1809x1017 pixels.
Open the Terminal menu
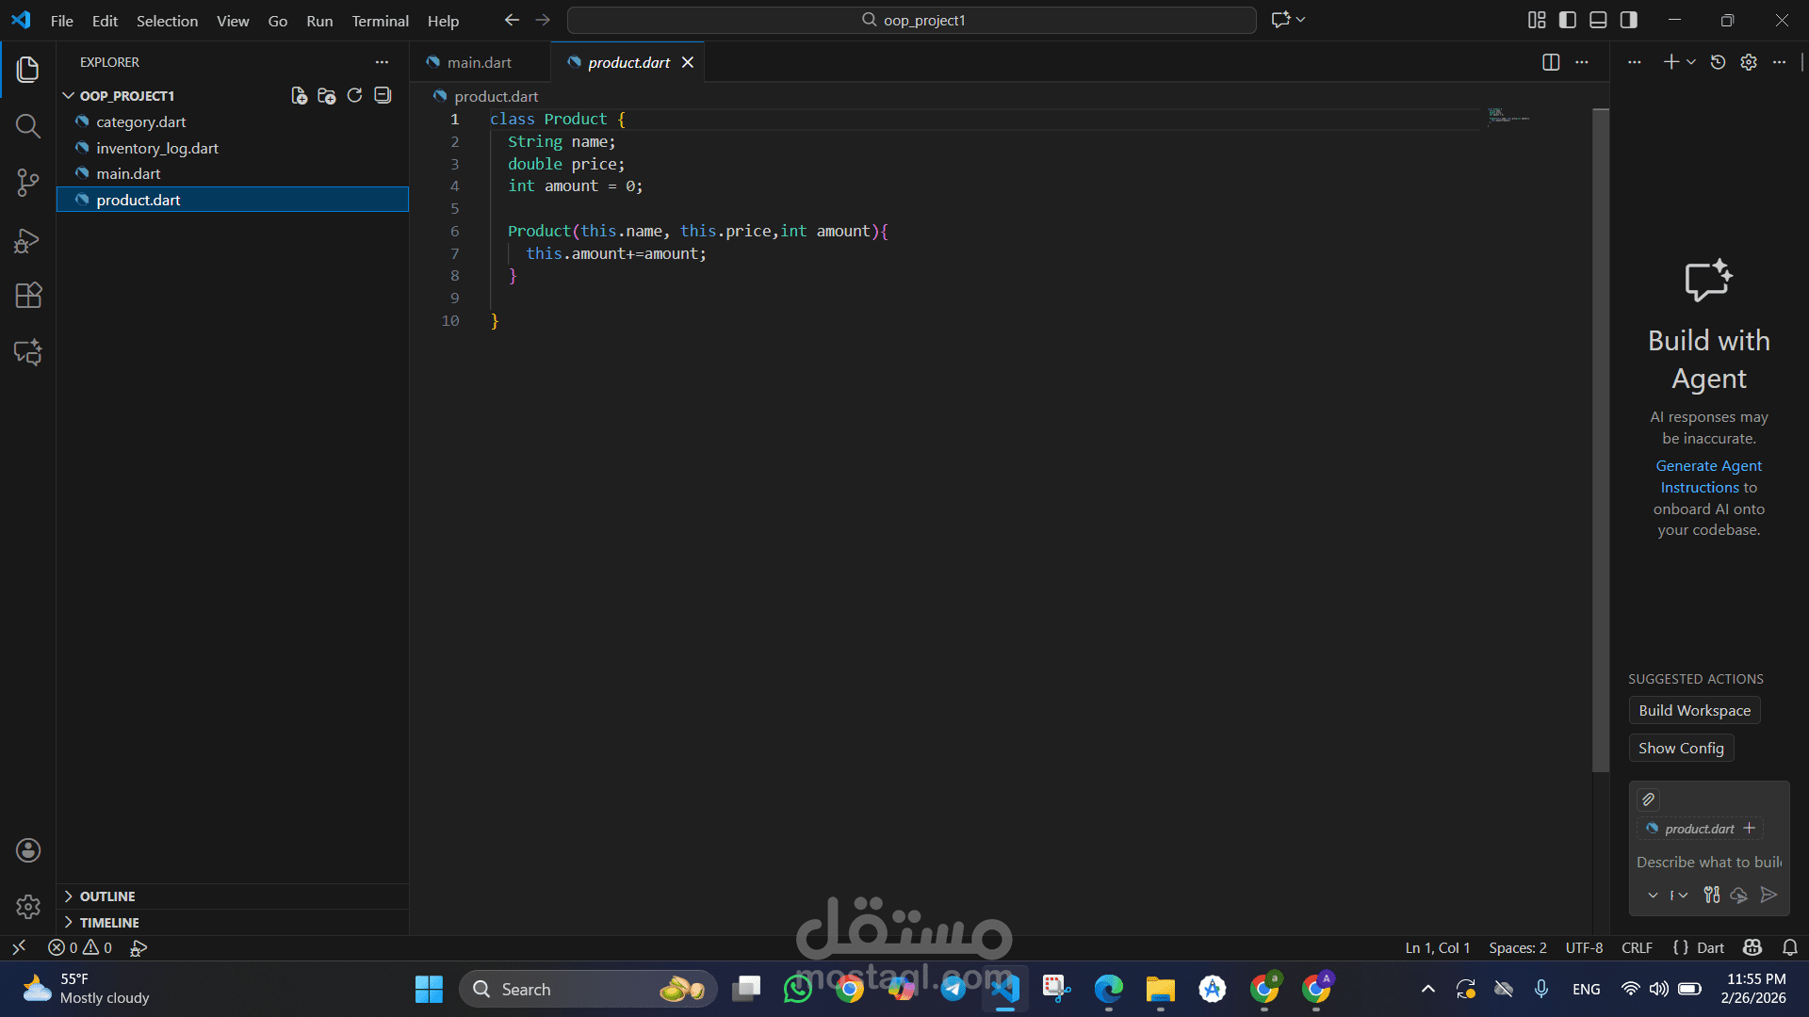pos(380,21)
